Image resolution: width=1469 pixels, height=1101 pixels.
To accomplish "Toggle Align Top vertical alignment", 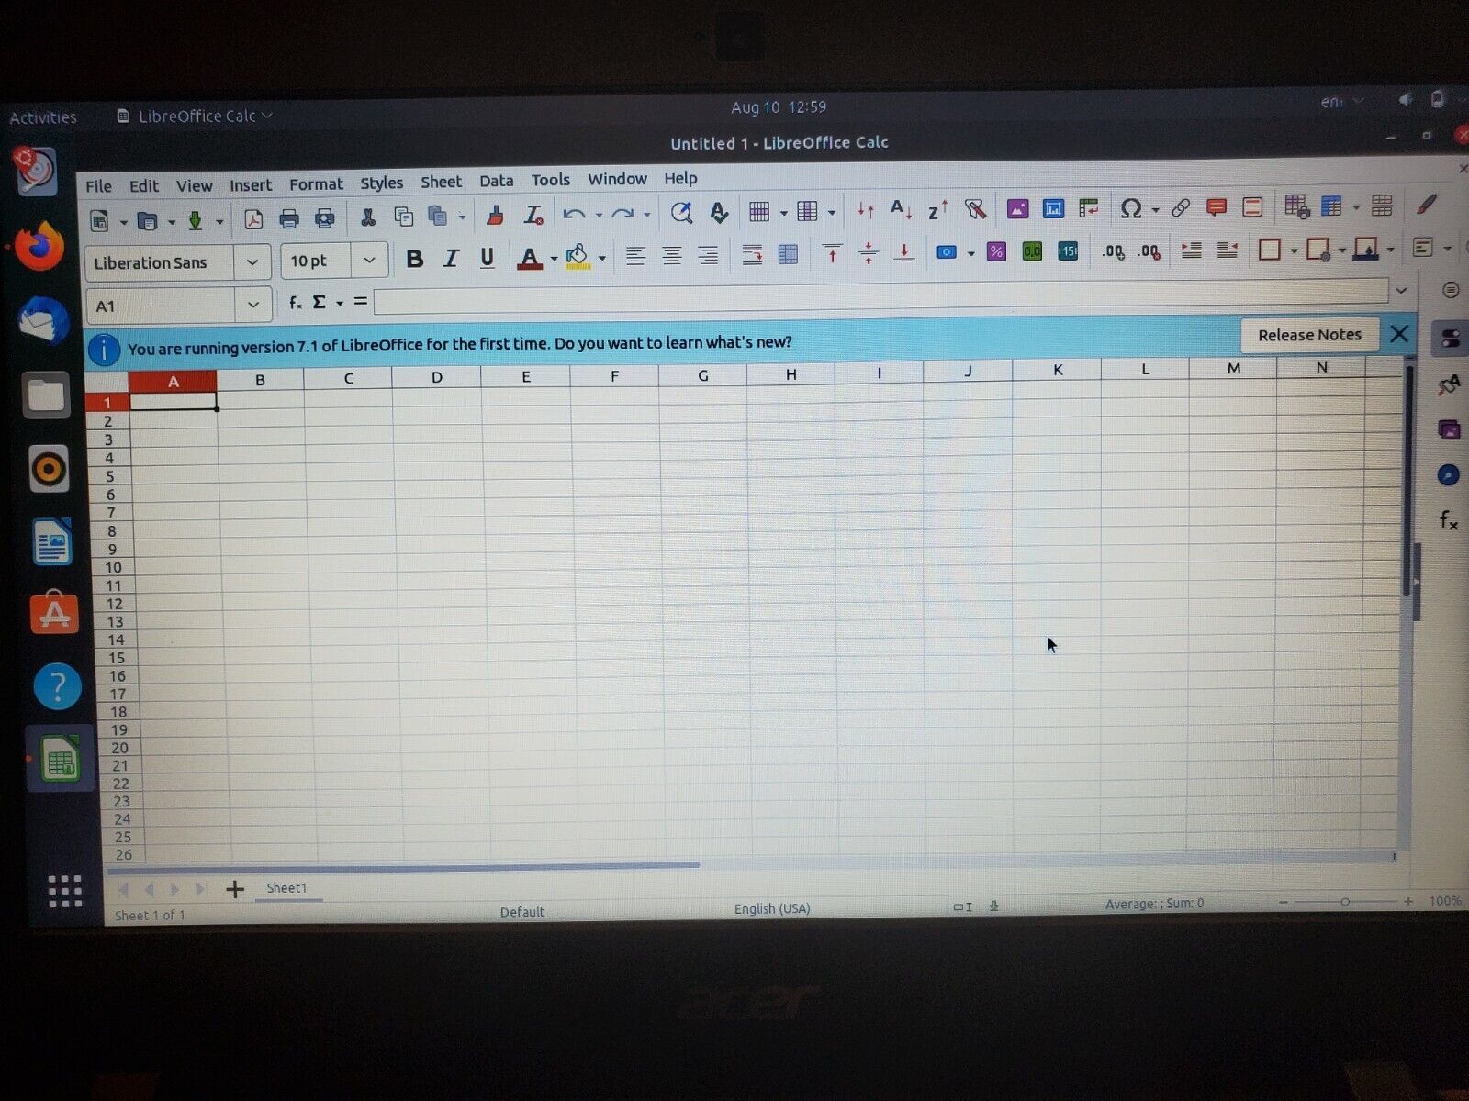I will click(833, 253).
